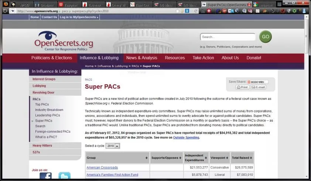Sort table by Group column arrows
Viewport: 311px width, 181px height.
point(146,158)
